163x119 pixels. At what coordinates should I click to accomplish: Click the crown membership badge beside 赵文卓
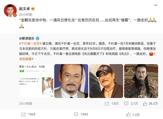33,9
